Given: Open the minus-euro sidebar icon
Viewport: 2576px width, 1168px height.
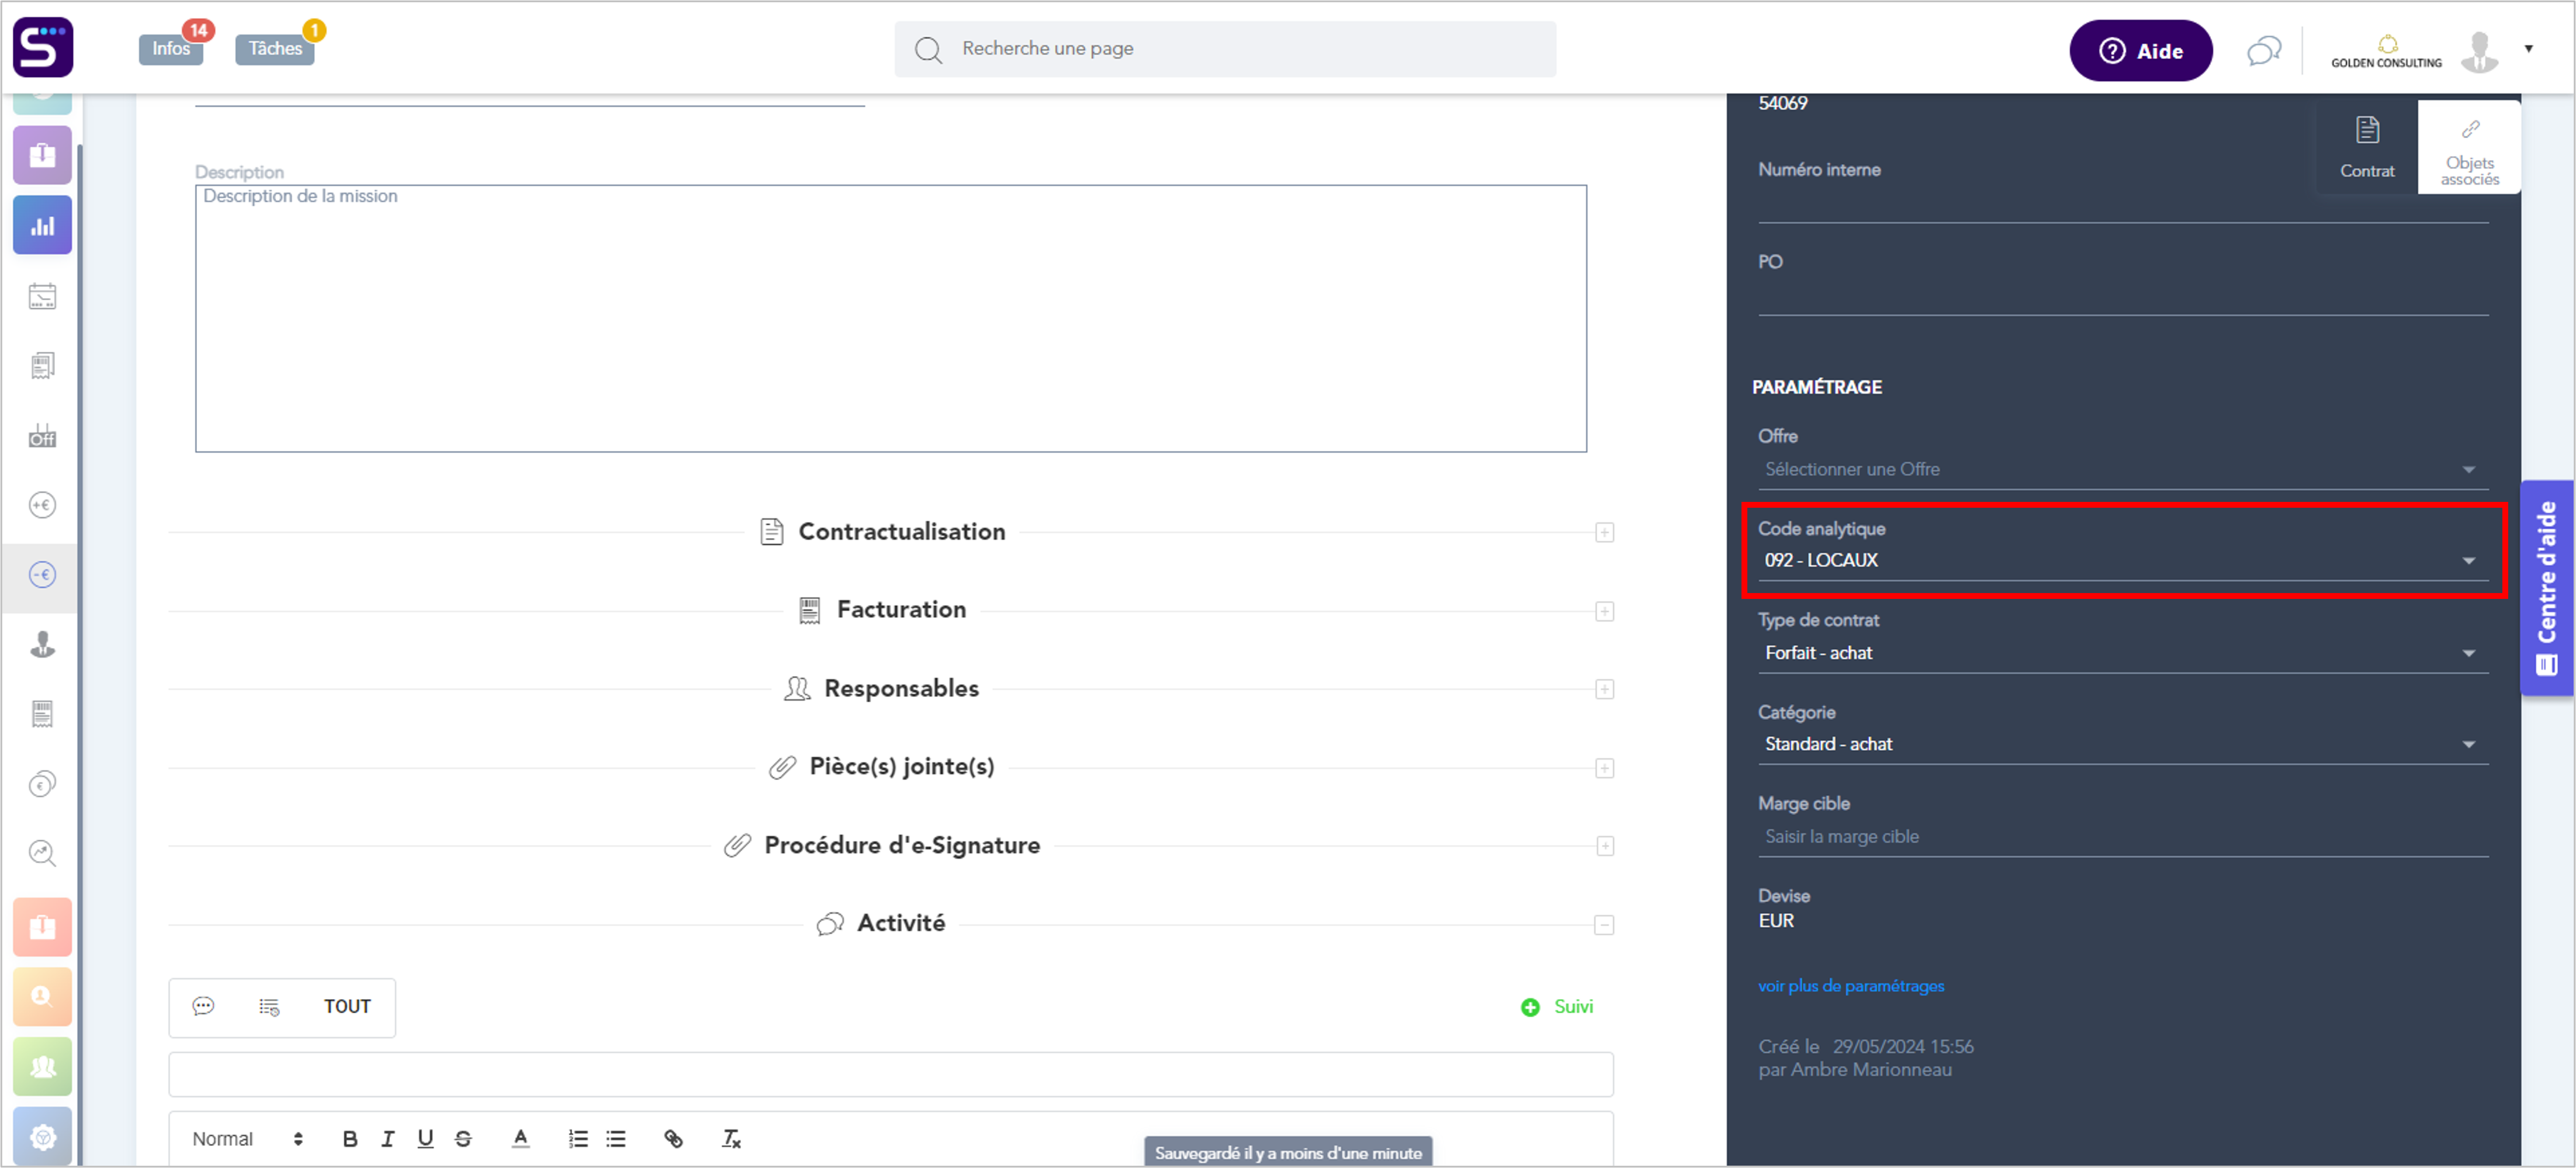Looking at the screenshot, I should click(x=42, y=575).
